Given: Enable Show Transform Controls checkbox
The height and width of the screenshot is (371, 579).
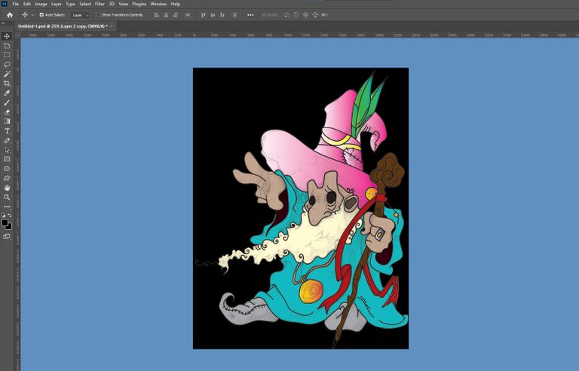Looking at the screenshot, I should coord(98,15).
